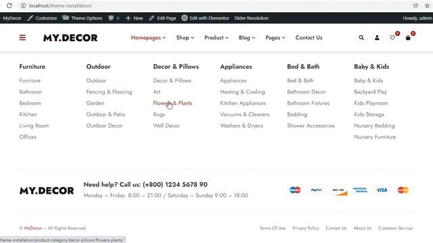The height and width of the screenshot is (243, 433).
Task: Click the Decor & Pillows column heading
Action: click(176, 67)
